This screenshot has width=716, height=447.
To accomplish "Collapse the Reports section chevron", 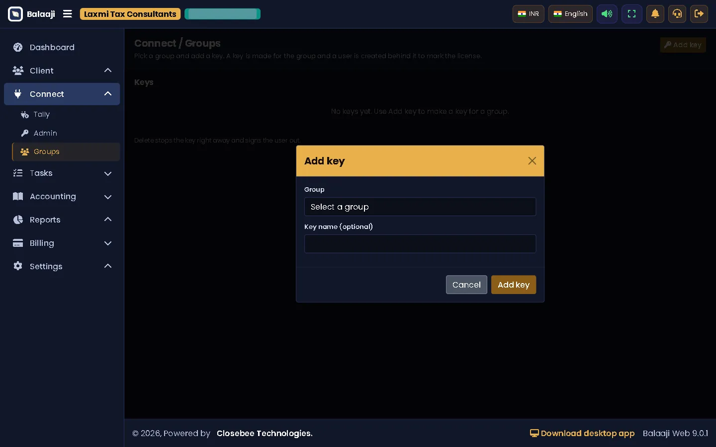I will pos(108,220).
